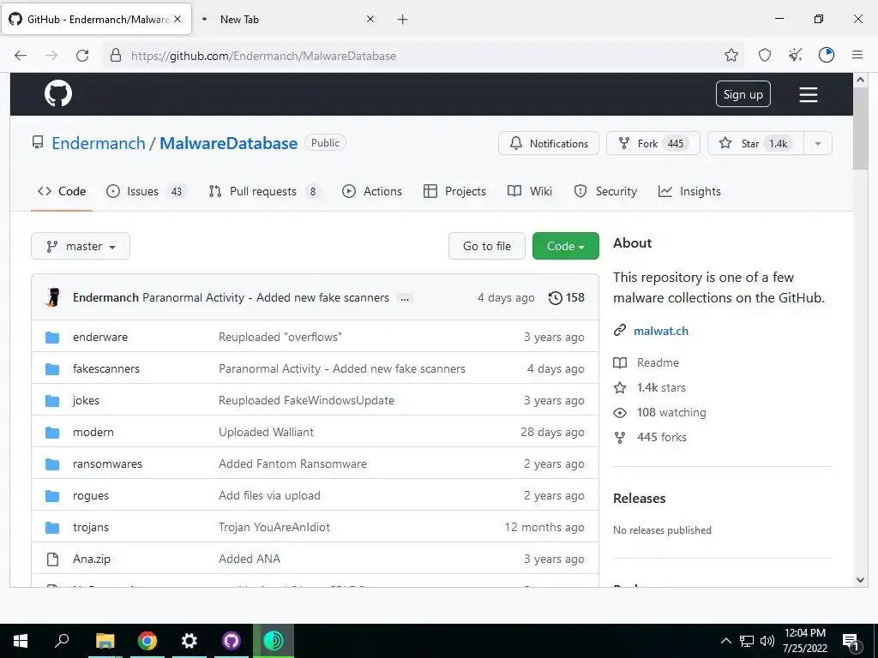
Task: Click the GitHub Octocat logo
Action: (58, 93)
